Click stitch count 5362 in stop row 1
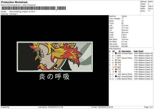This screenshot has width=154, height=109. click(x=119, y=53)
